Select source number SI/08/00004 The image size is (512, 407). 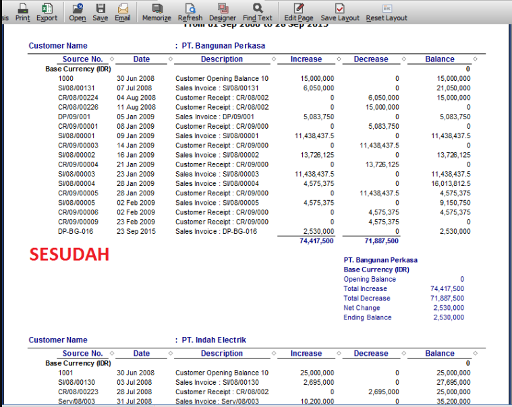(x=76, y=183)
